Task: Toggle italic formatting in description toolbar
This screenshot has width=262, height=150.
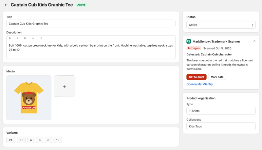Action: point(17,38)
